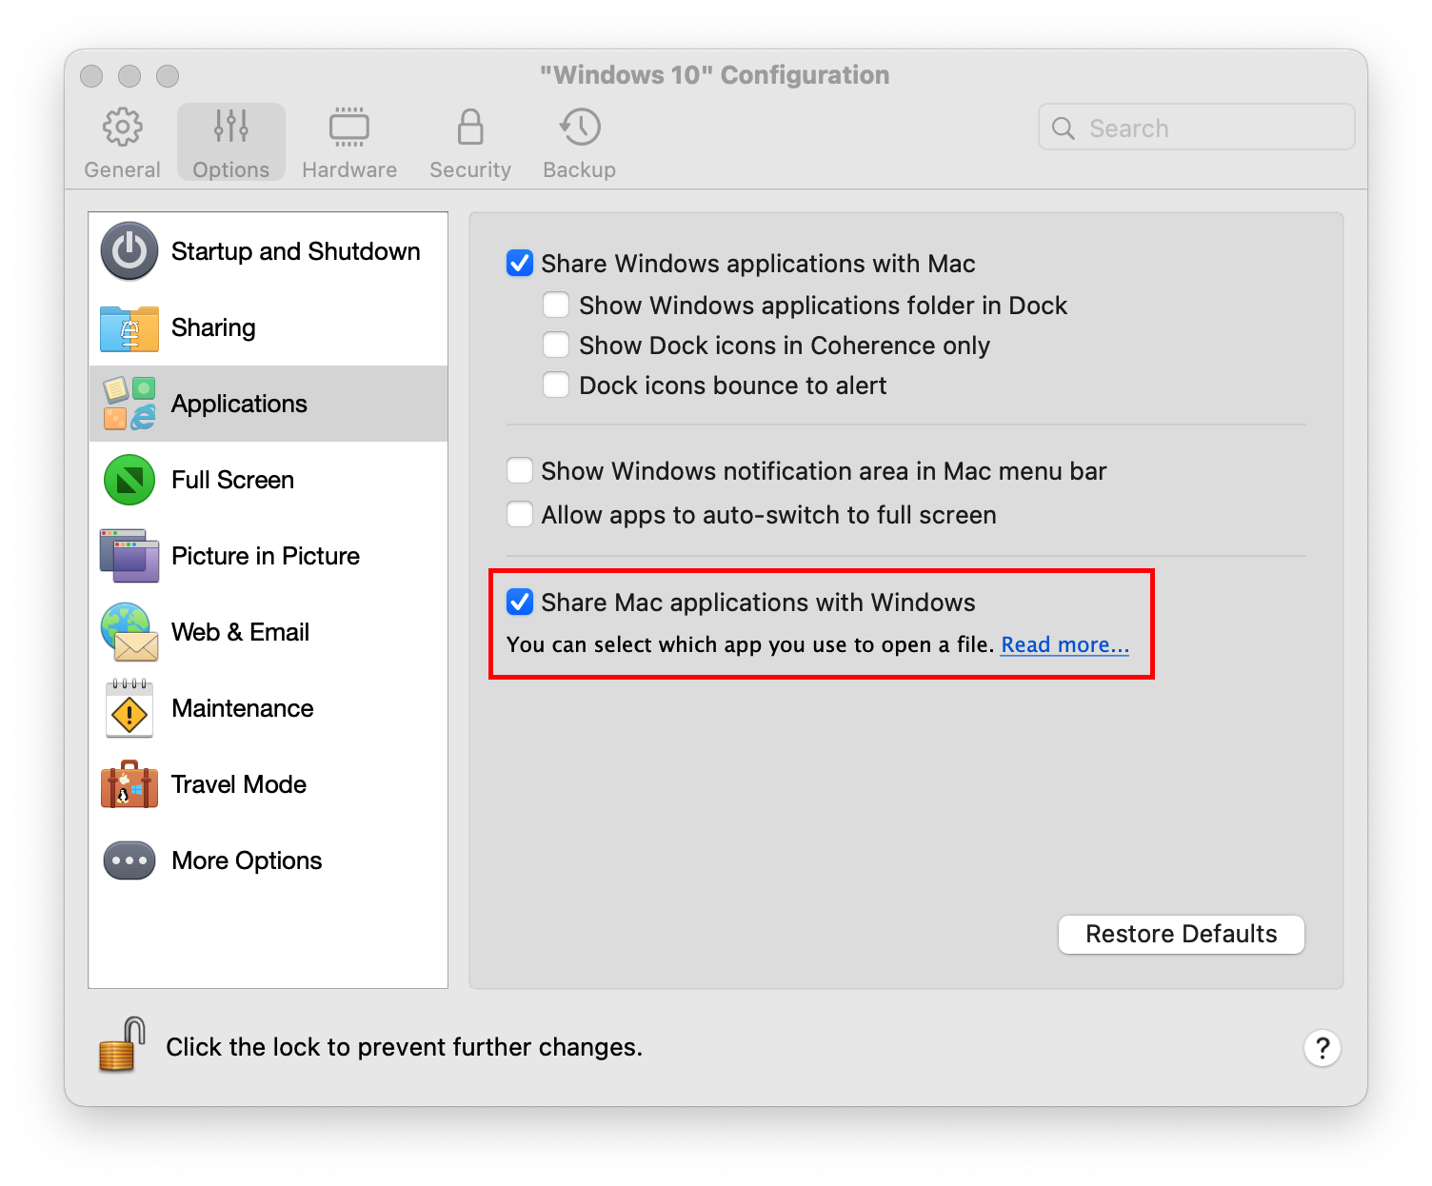The width and height of the screenshot is (1432, 1186).
Task: Enable Show Windows applications folder in Dock
Action: click(556, 305)
